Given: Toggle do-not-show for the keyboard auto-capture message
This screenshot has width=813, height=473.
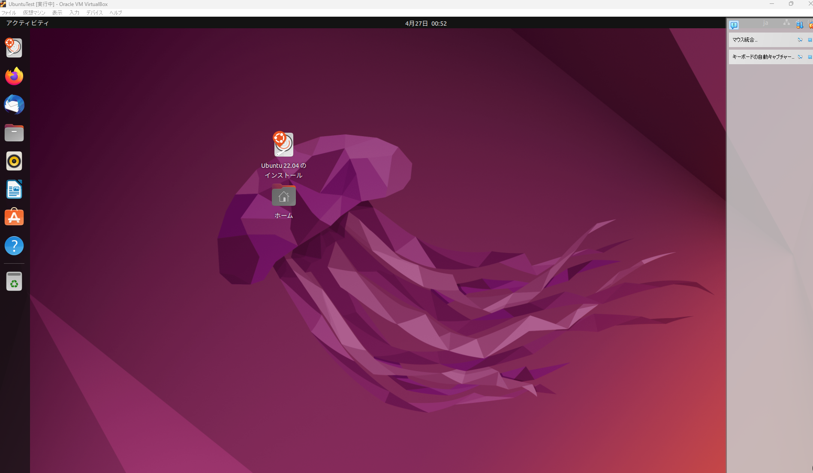Looking at the screenshot, I should 800,57.
